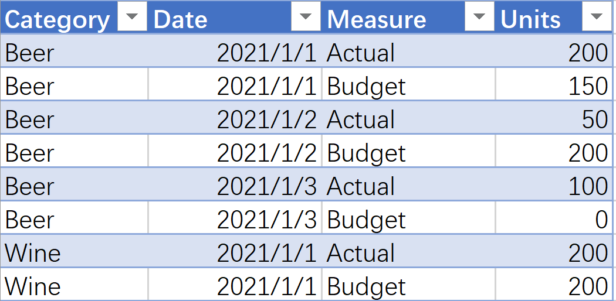Open the Category column filter dropdown
616x301 pixels.
(132, 16)
